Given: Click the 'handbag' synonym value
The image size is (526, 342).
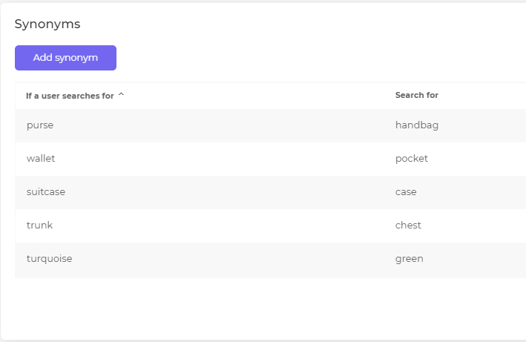Looking at the screenshot, I should pos(416,125).
